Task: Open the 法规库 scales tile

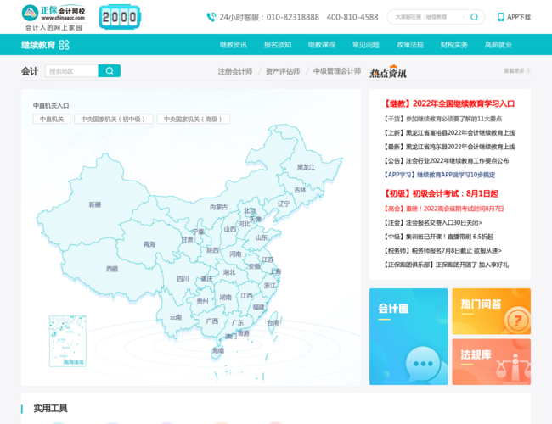Action: point(491,361)
